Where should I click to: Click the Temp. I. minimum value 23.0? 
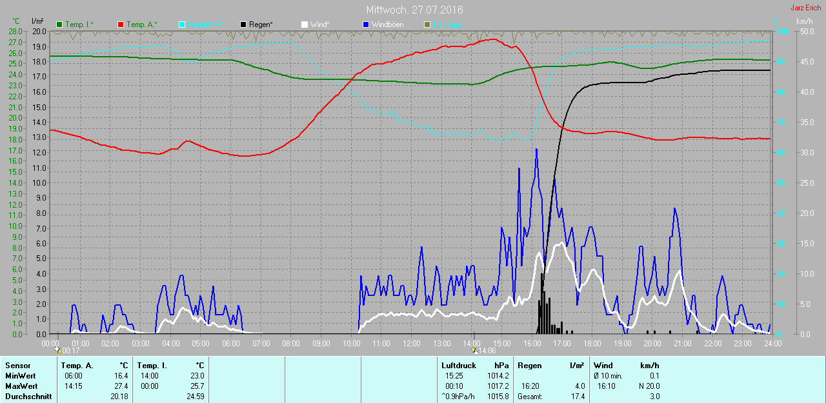coord(197,376)
